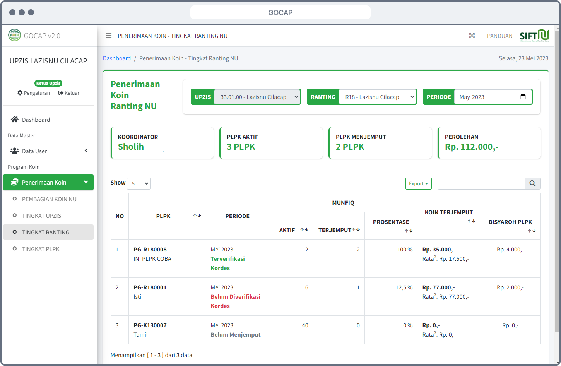Open the Export dropdown button
Image resolution: width=561 pixels, height=366 pixels.
418,183
